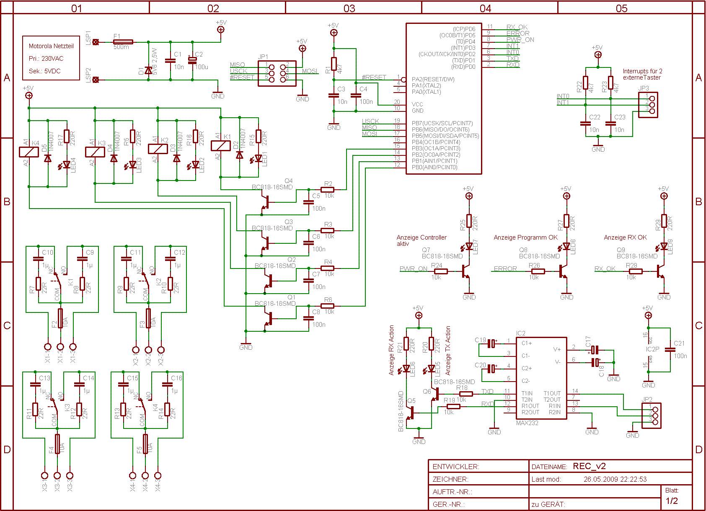Image resolution: width=706 pixels, height=511 pixels.
Task: Click the DATEINAME REC_v2 title field
Action: coord(610,466)
